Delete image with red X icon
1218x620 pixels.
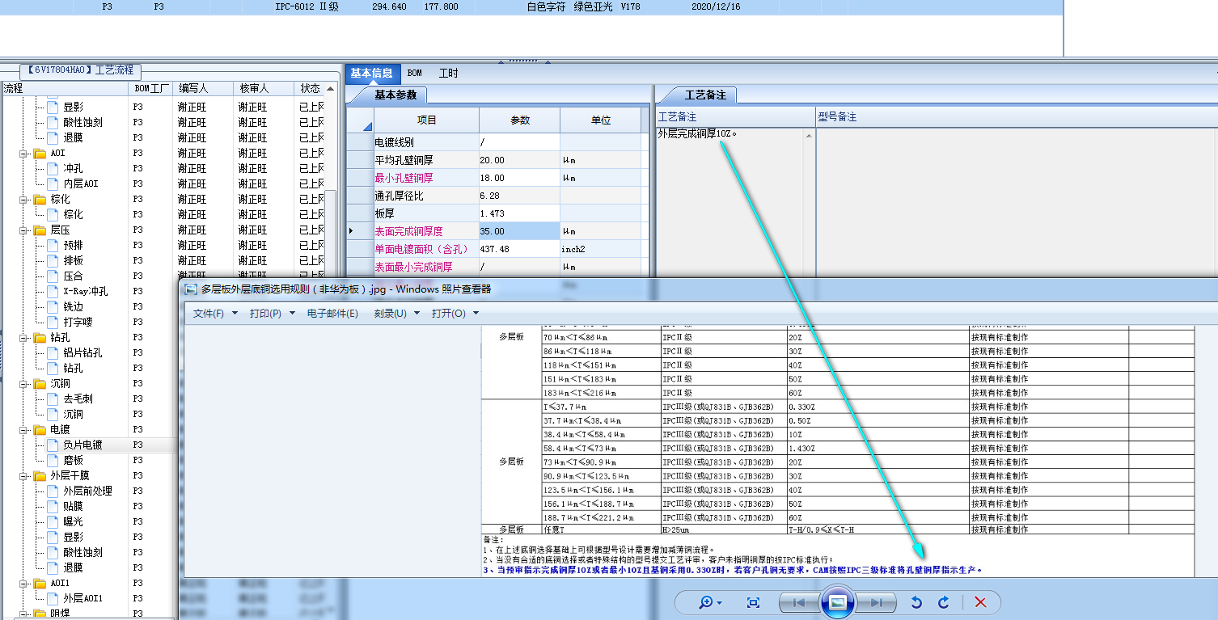tap(980, 602)
